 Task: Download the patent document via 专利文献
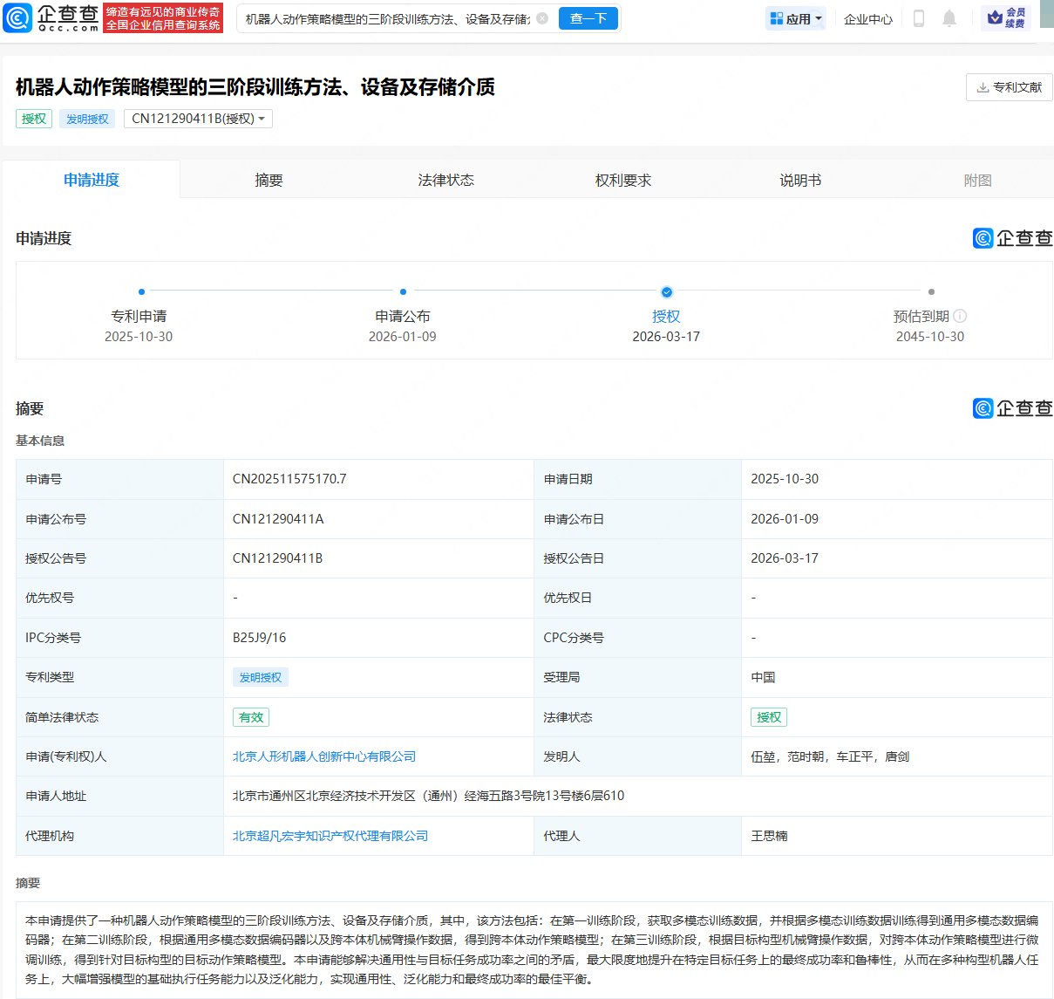1009,87
